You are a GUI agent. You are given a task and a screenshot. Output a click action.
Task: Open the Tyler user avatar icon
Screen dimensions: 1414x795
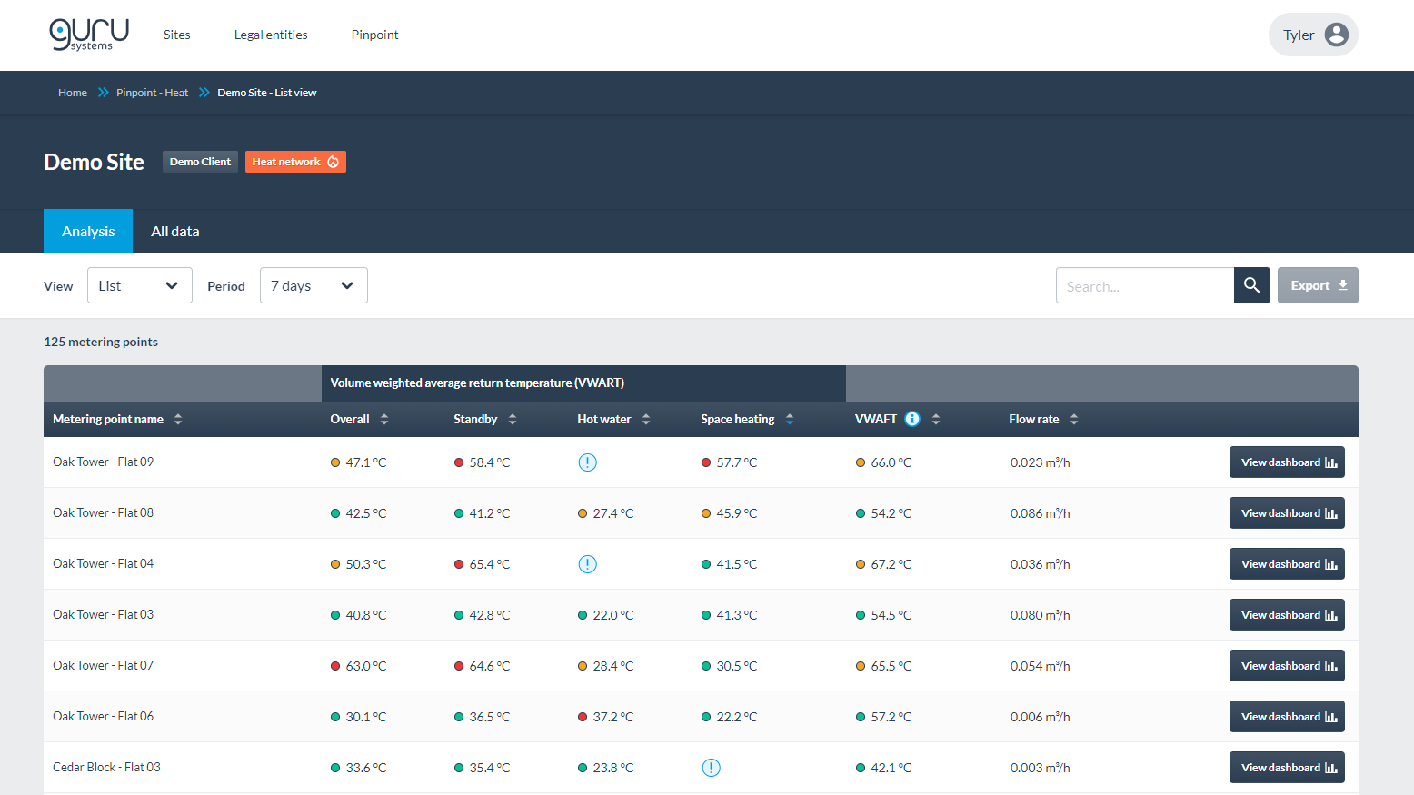(1336, 35)
